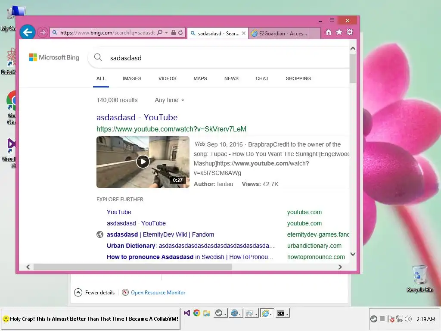Expand the Any time filter dropdown
Viewport: 441px width, 331px height.
[170, 100]
